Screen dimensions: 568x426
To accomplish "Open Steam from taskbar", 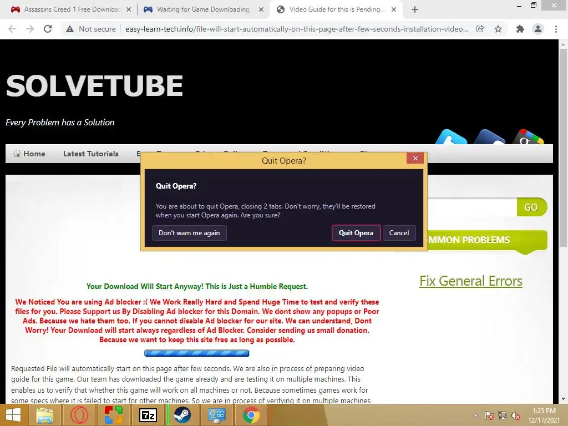I will pos(182,415).
